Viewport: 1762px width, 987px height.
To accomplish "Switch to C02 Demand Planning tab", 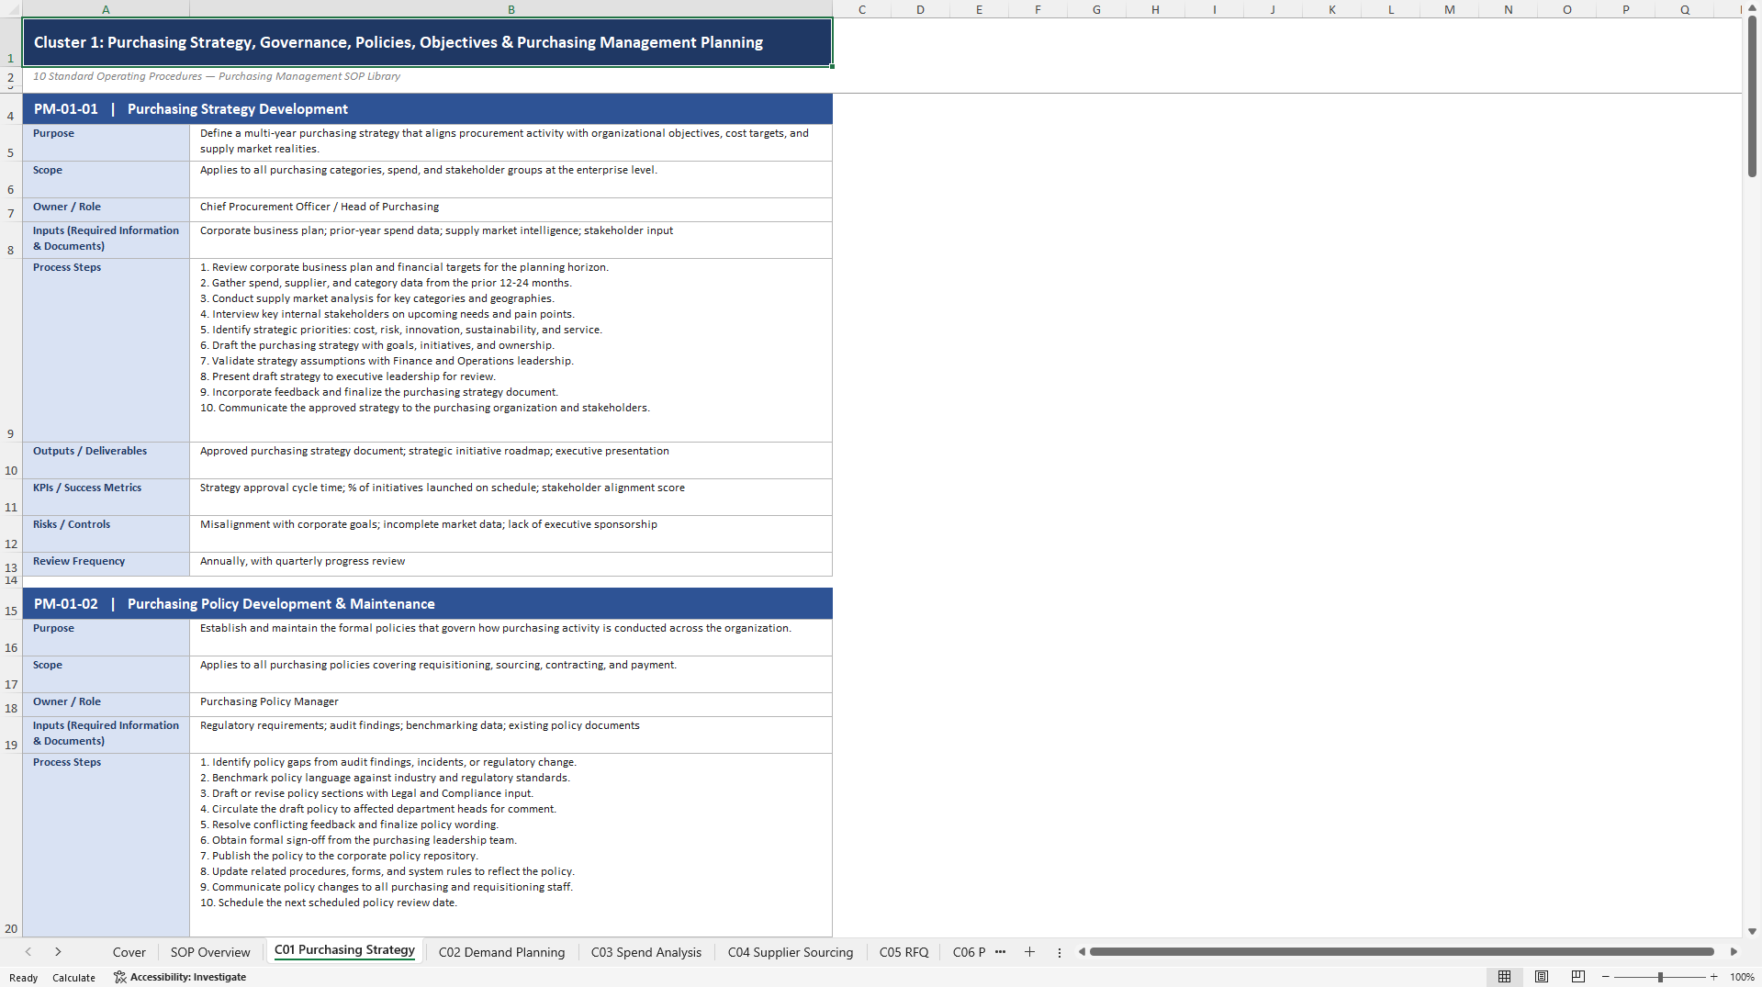I will [x=501, y=952].
